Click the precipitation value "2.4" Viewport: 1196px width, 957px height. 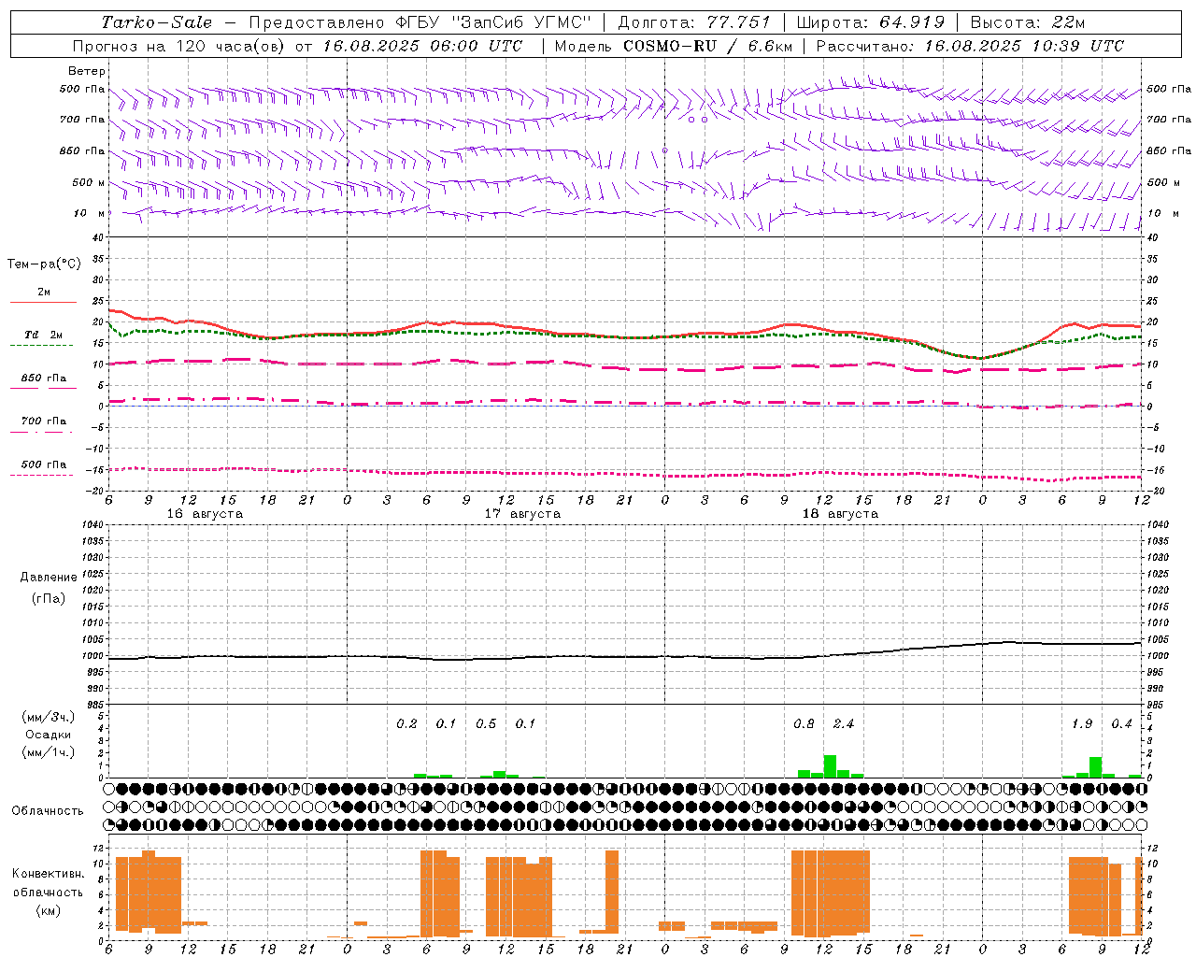844,723
